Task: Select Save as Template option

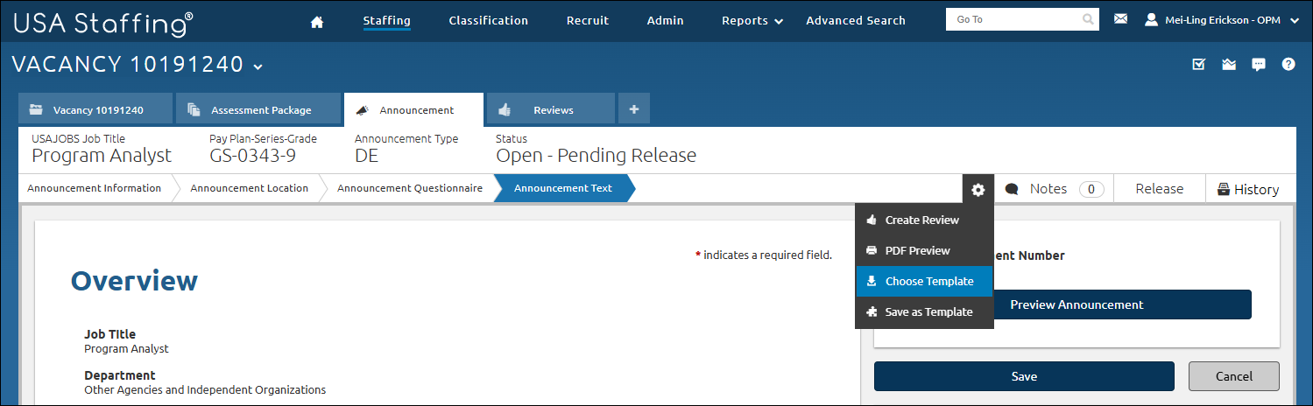Action: [x=924, y=311]
